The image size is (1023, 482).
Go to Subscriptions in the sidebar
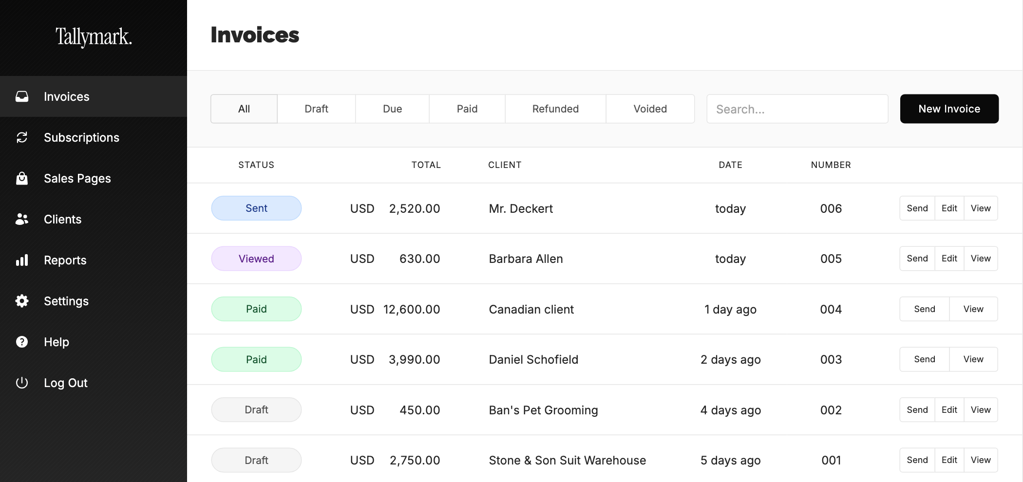pos(94,137)
